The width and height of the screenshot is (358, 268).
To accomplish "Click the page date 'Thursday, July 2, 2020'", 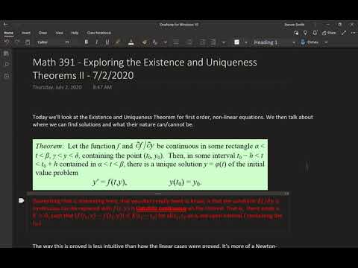I will [57, 87].
